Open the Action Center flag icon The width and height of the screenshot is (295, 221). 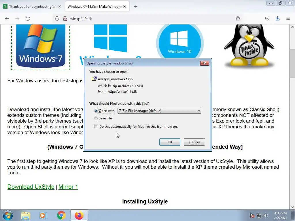(x=252, y=216)
